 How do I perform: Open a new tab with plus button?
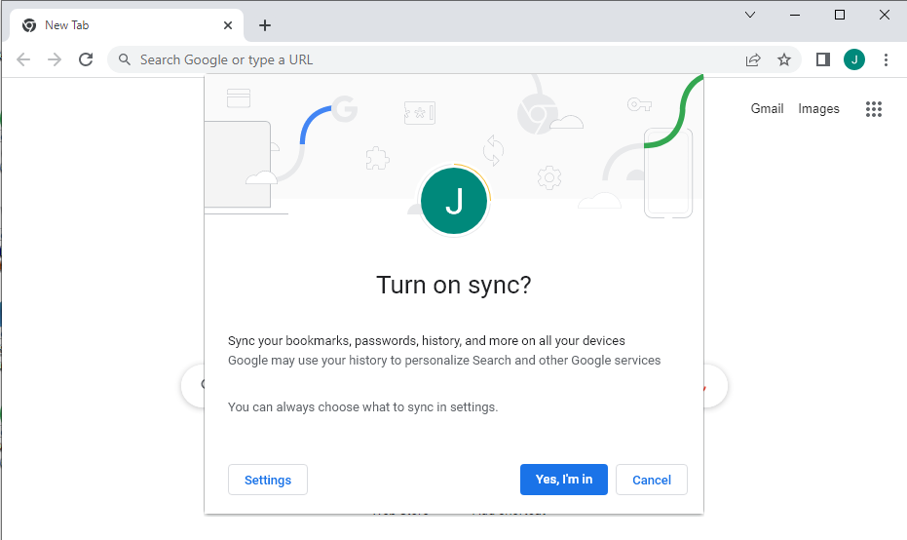265,25
